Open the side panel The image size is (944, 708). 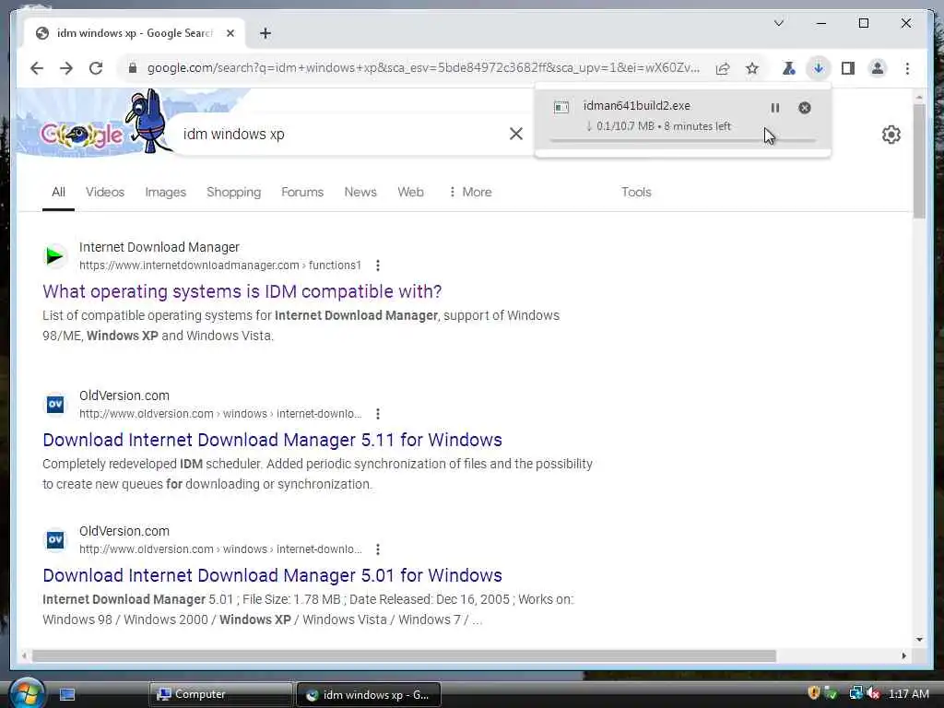click(848, 68)
